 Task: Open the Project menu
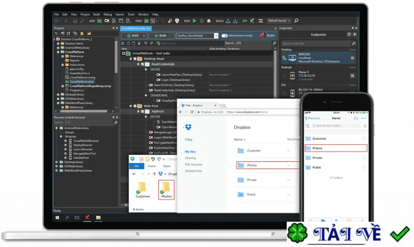pos(85,14)
